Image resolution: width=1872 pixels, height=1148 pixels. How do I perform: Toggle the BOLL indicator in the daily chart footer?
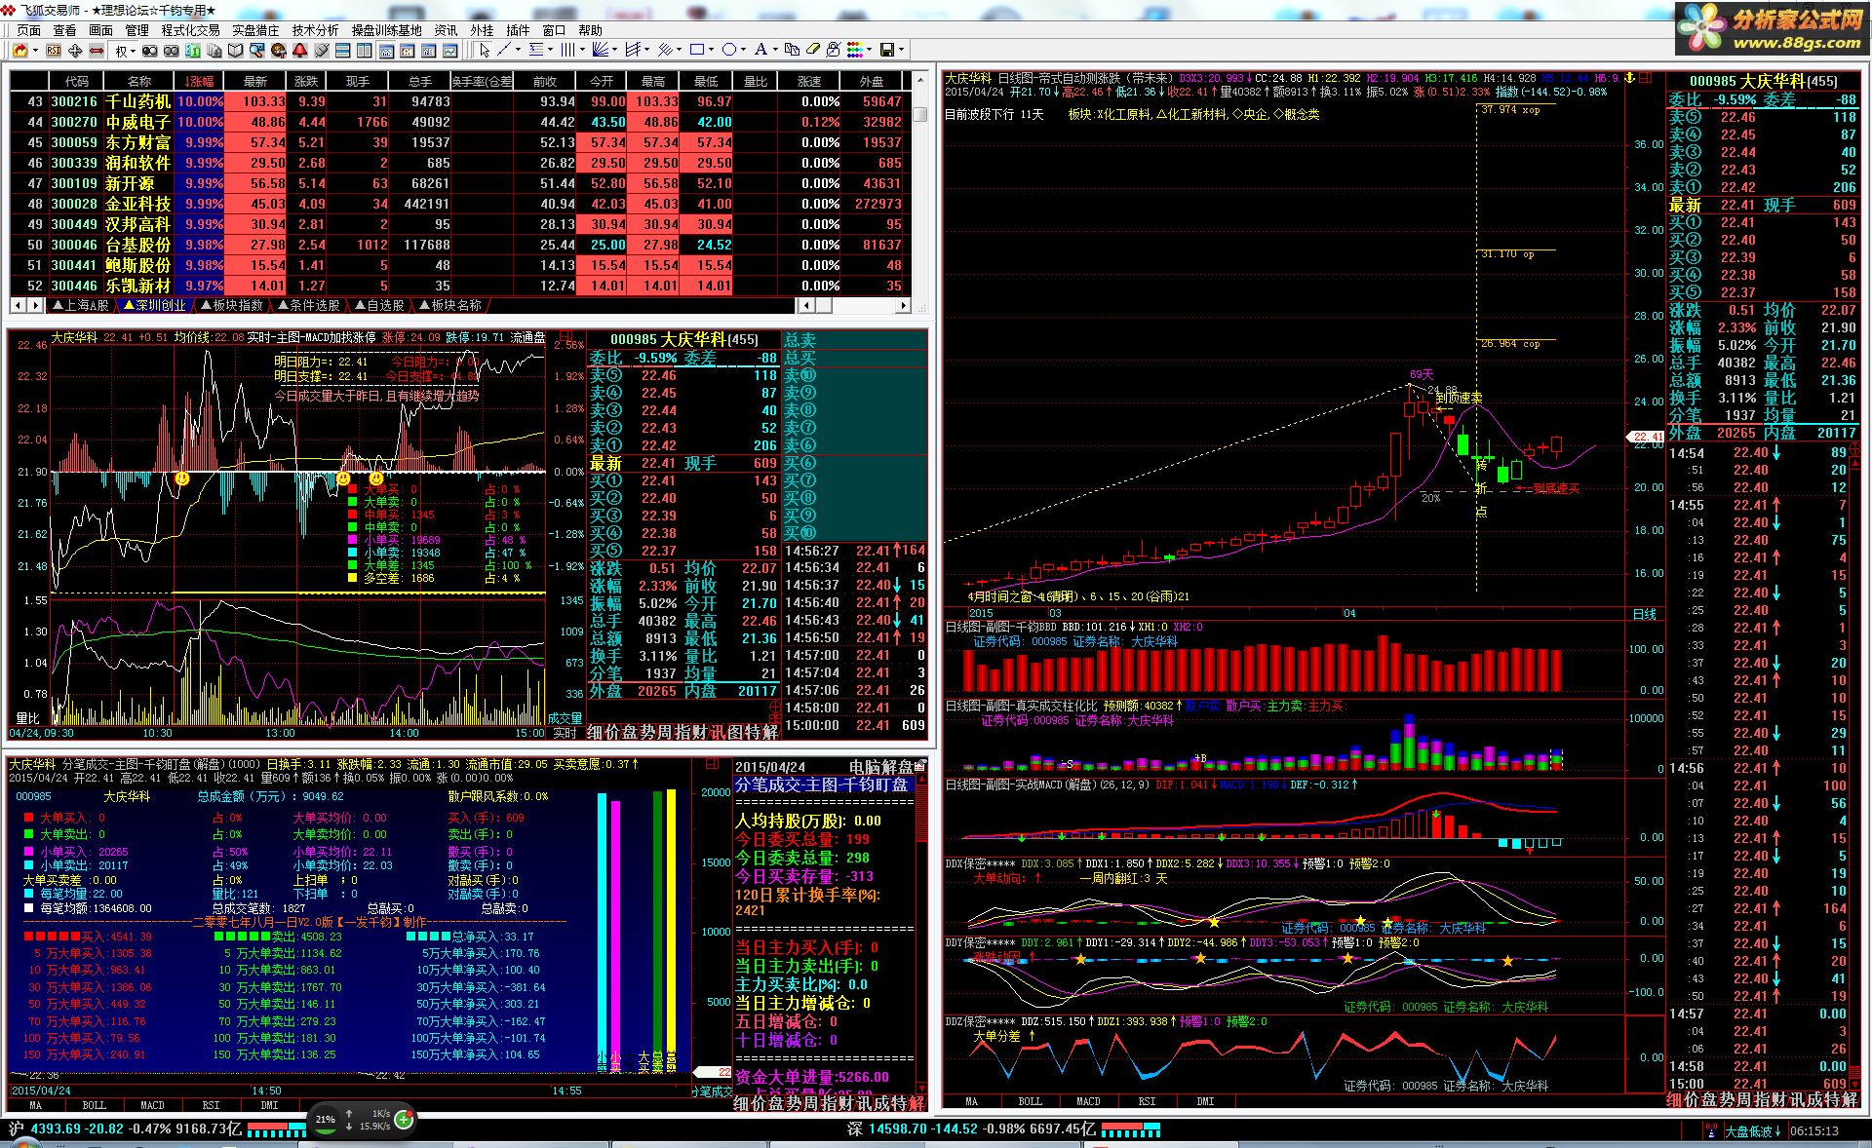(1030, 1101)
